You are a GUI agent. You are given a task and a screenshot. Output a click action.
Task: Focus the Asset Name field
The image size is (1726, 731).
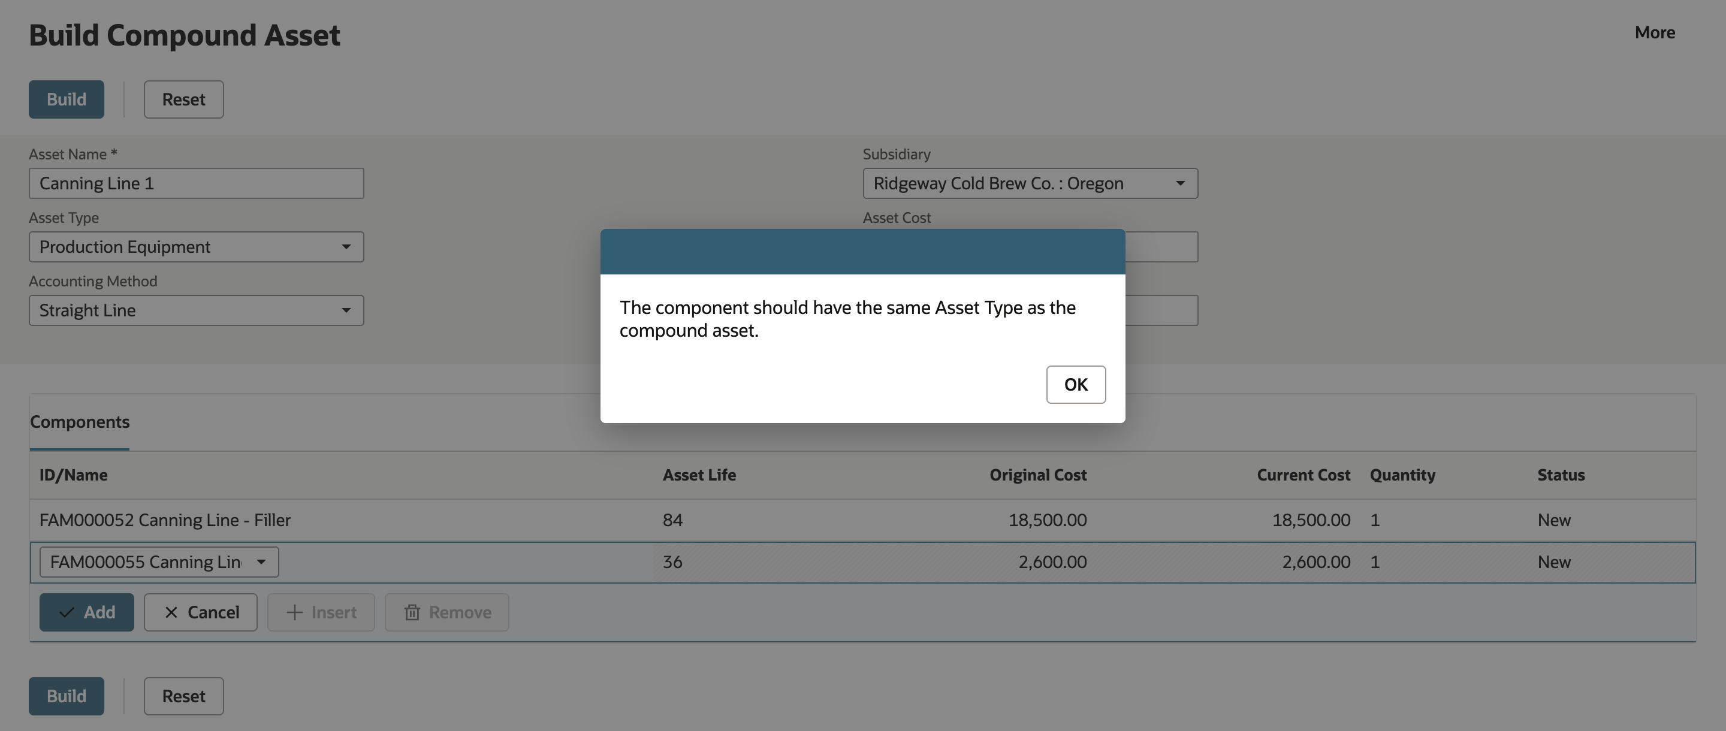tap(197, 183)
